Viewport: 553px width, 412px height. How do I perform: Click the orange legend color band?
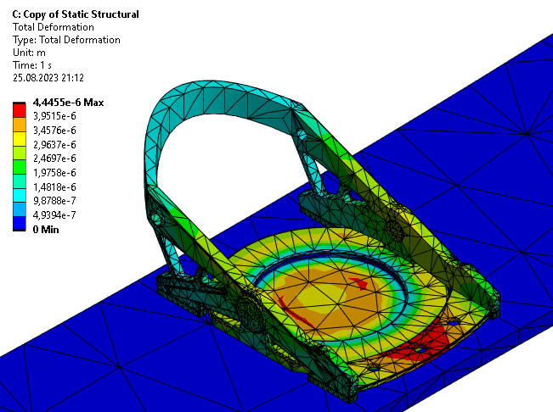pos(20,125)
